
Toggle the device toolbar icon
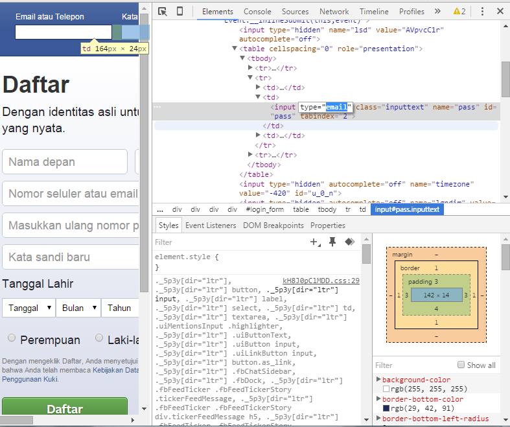(180, 11)
